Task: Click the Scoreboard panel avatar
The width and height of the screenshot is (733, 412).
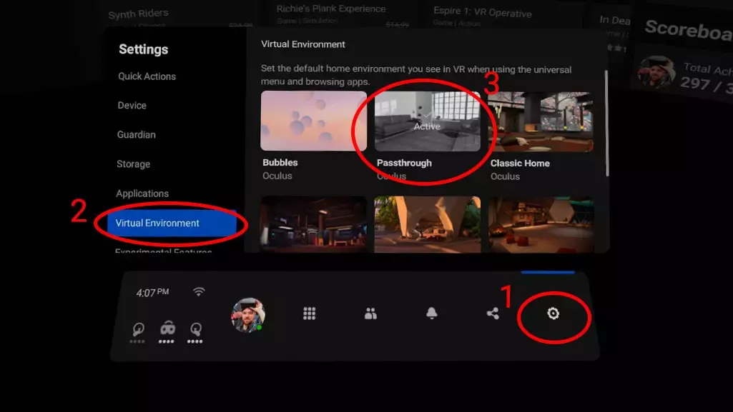Action: tap(656, 72)
